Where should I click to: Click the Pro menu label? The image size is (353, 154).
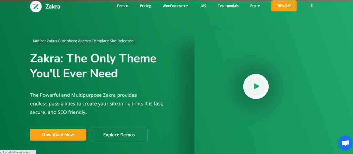[x=253, y=6]
